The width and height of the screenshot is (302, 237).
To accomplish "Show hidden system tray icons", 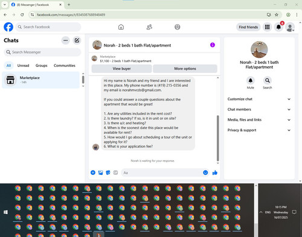I will 261,212.
